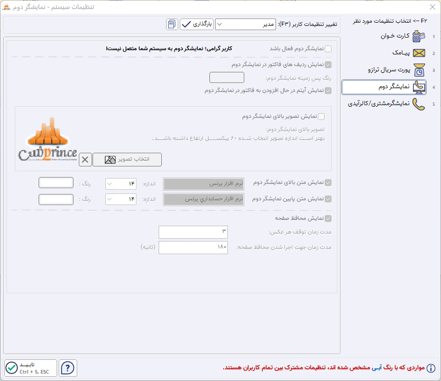Open the card reader (کارت خوان) settings icon
441x381 pixels.
pos(418,36)
